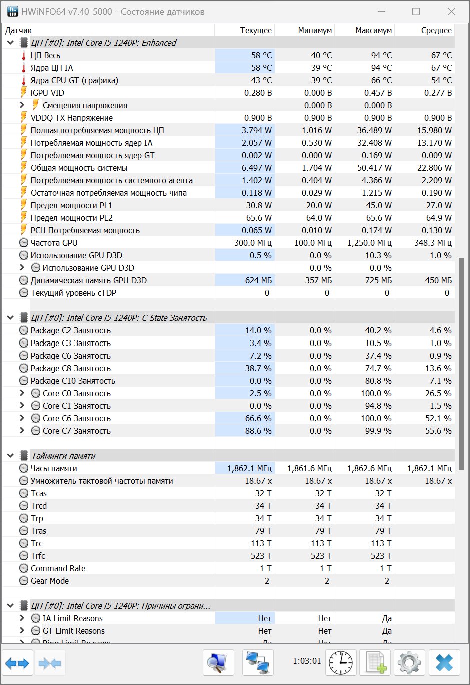Click the expand layout arrows button
470x685 pixels.
pos(18,663)
